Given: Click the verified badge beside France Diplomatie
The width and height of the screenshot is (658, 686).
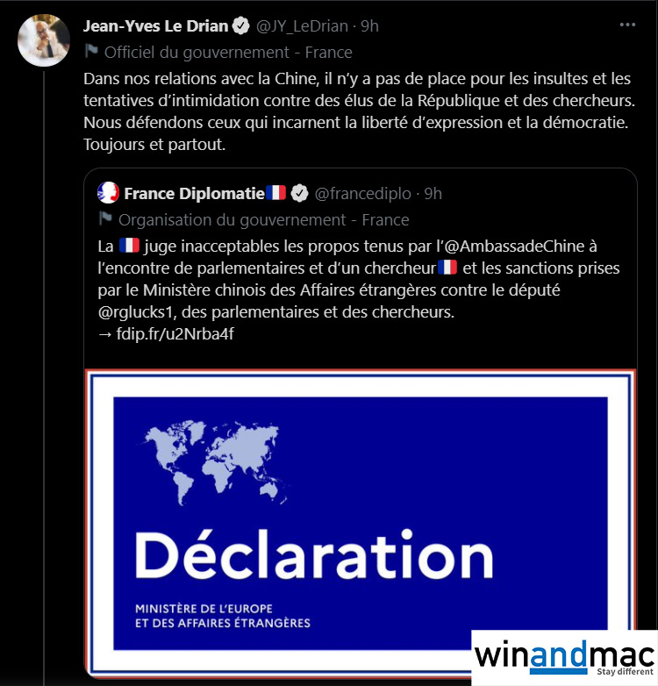Looking at the screenshot, I should tap(300, 193).
